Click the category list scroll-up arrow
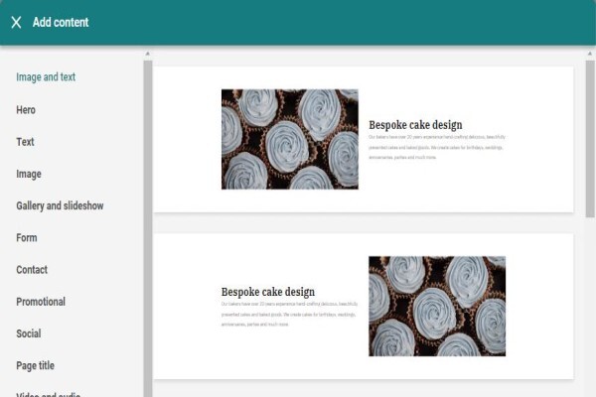The image size is (596, 397). coord(148,54)
